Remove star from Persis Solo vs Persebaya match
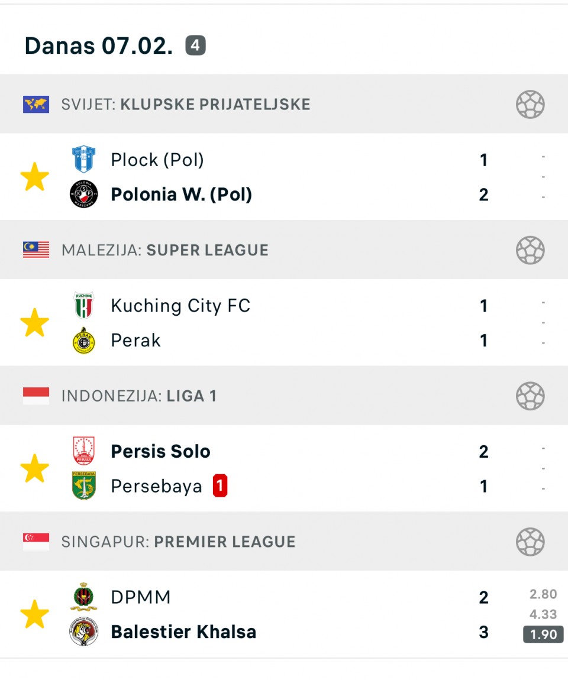The height and width of the screenshot is (680, 568). [x=35, y=469]
